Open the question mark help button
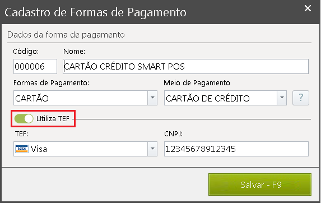321x203 pixels. [301, 98]
